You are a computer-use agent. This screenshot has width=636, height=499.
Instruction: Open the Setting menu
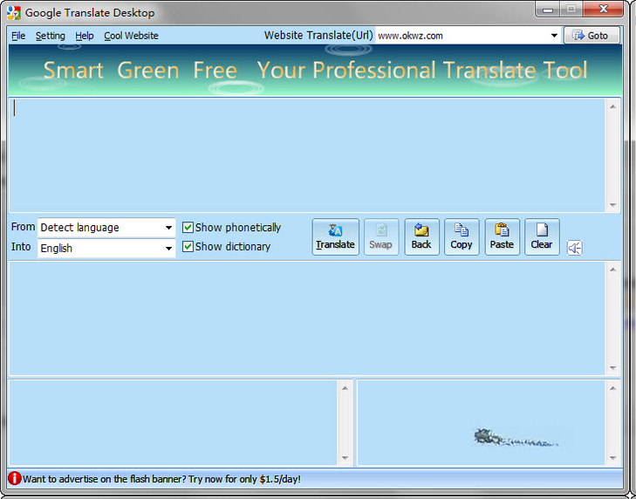(x=51, y=36)
